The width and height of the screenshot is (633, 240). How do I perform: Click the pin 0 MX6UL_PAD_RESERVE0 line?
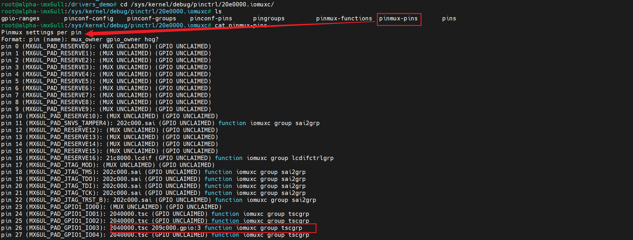click(x=106, y=47)
